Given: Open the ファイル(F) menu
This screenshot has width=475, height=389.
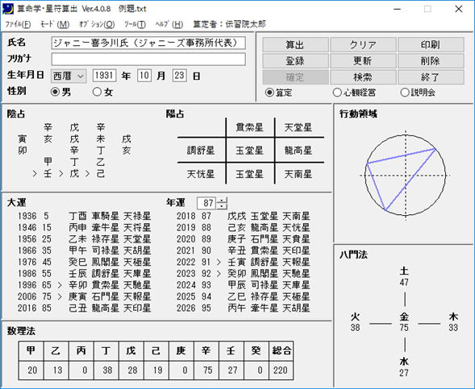Looking at the screenshot, I should 19,24.
